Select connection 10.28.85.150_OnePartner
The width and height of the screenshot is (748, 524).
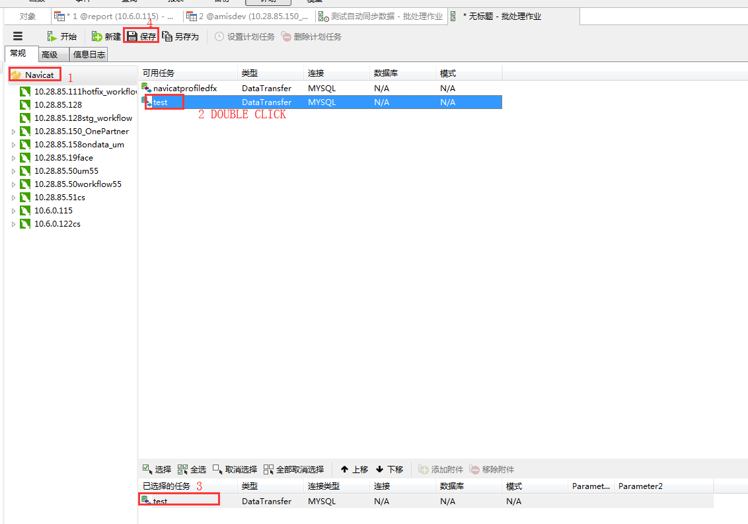[x=75, y=131]
